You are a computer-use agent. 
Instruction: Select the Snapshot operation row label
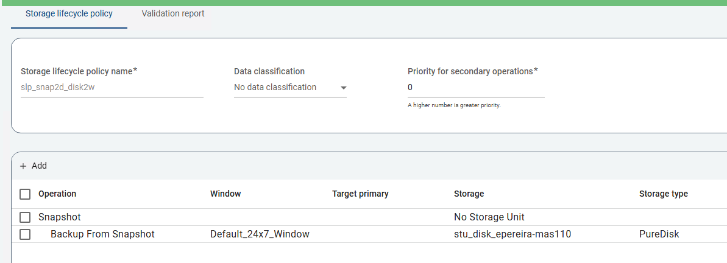coord(60,217)
